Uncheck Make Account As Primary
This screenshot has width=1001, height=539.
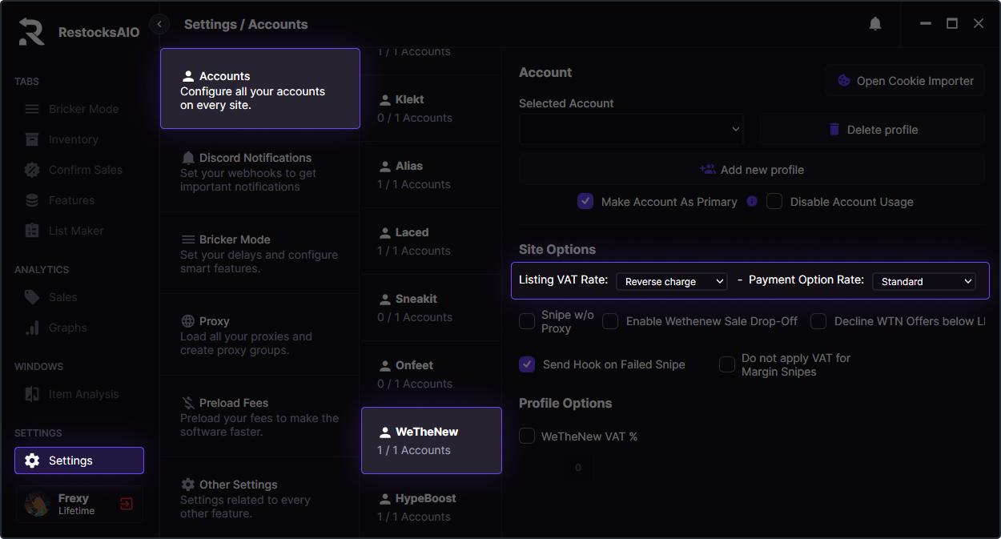[x=585, y=201]
